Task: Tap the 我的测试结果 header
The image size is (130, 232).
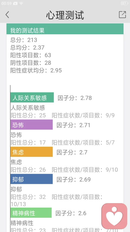Action: point(65,29)
